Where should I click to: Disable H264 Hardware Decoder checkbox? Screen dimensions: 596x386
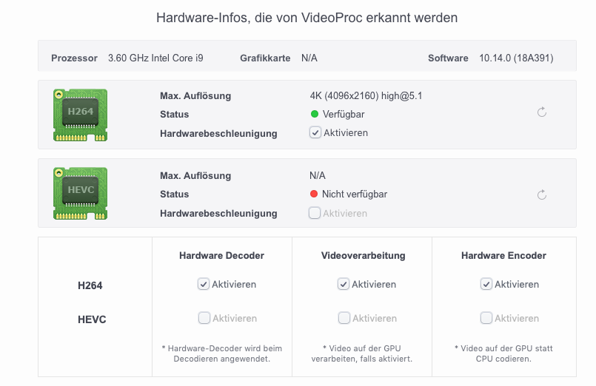pos(204,284)
